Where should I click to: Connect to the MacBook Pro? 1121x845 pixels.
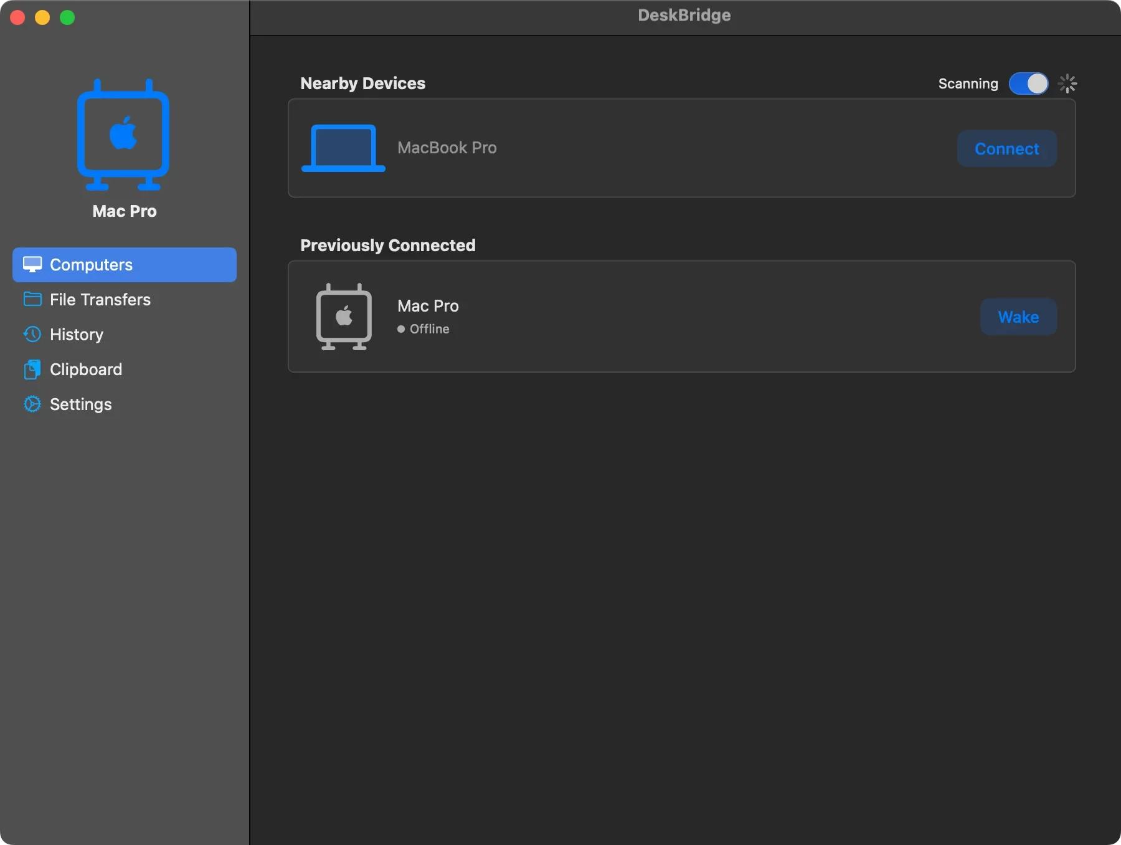(1007, 148)
